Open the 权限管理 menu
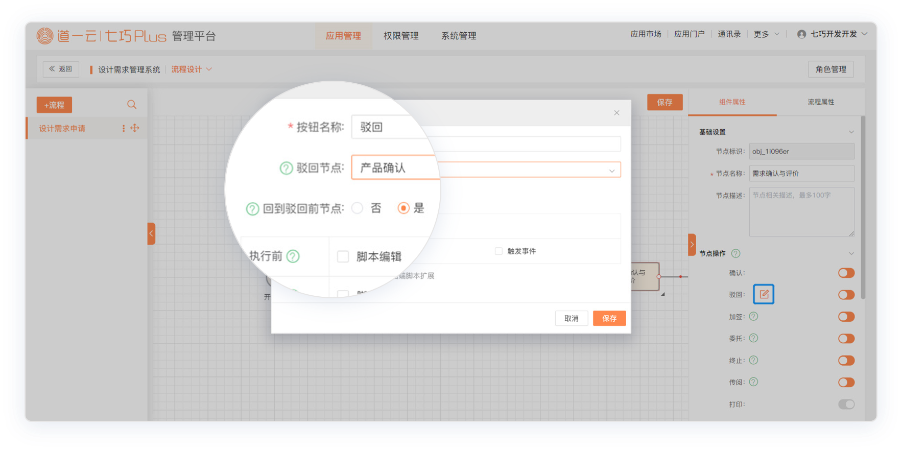Viewport: 902px width, 450px height. coord(401,36)
